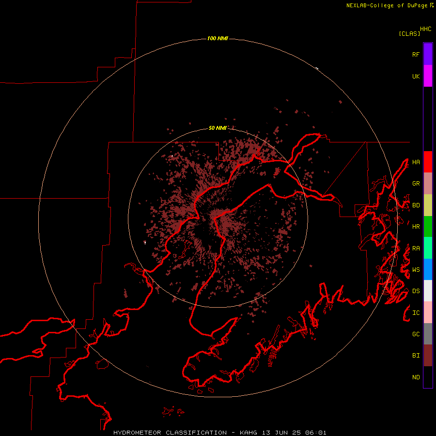Click the GC legend label
436x436 pixels.
coord(416,334)
